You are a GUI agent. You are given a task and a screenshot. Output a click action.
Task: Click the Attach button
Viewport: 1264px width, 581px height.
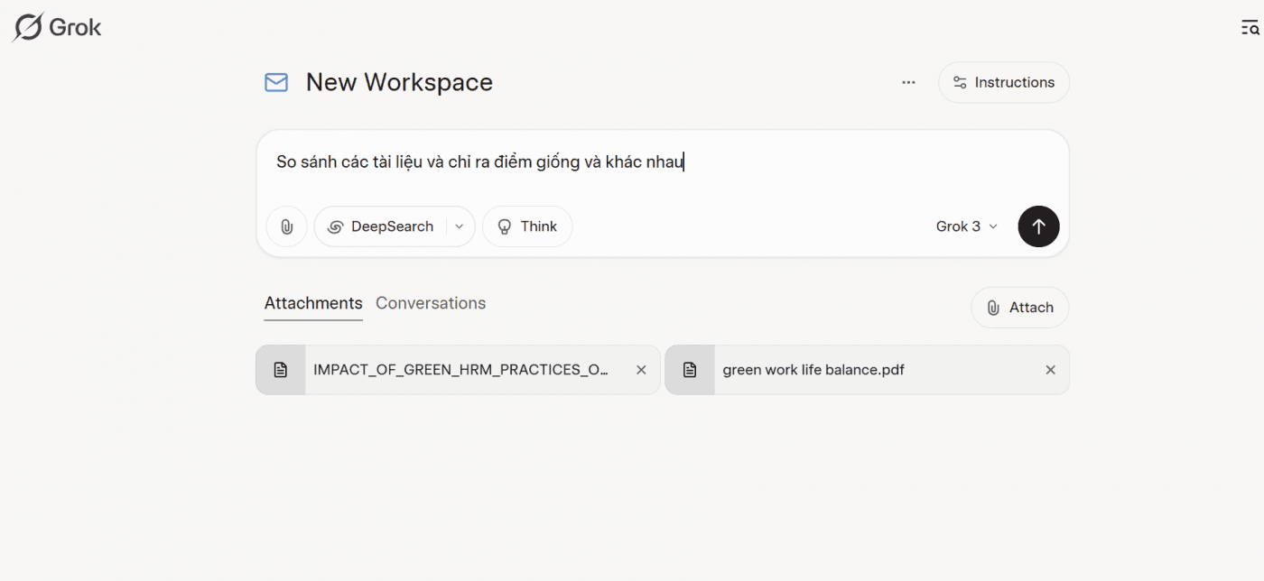1019,307
